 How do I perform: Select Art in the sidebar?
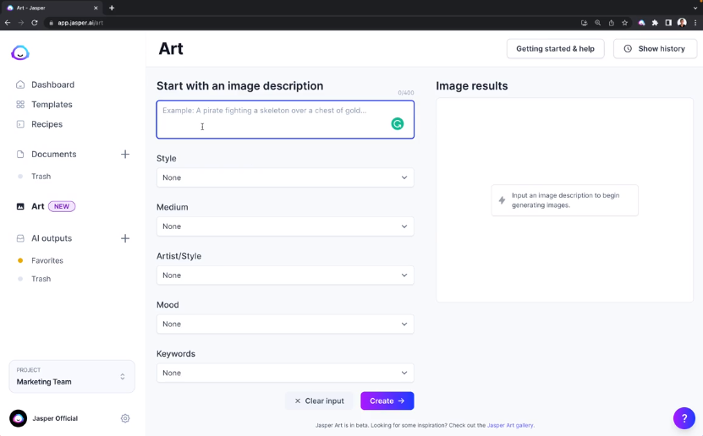tap(38, 206)
